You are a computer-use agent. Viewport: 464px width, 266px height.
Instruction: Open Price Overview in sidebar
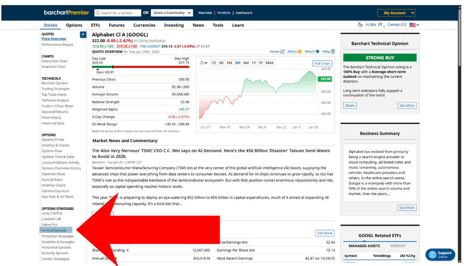(54, 39)
